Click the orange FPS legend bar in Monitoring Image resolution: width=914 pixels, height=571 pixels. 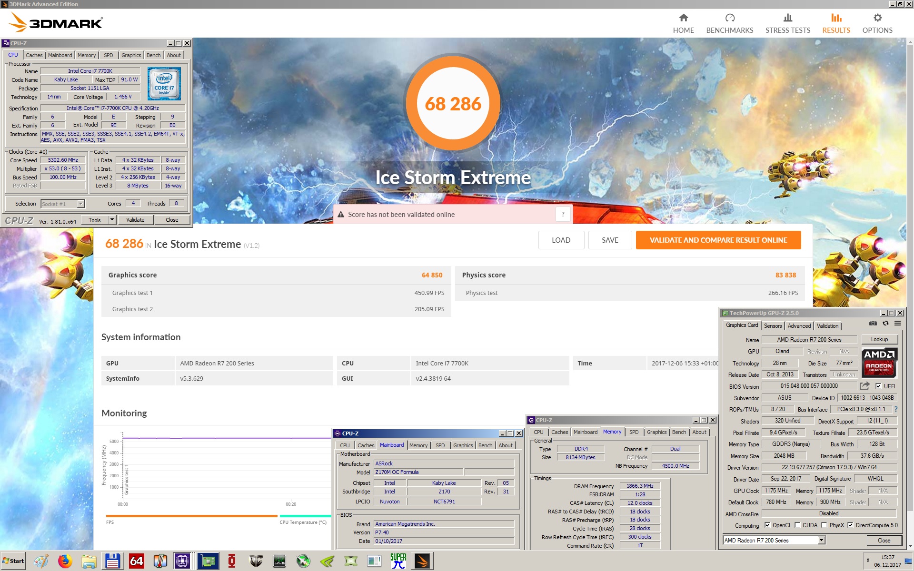coord(191,516)
